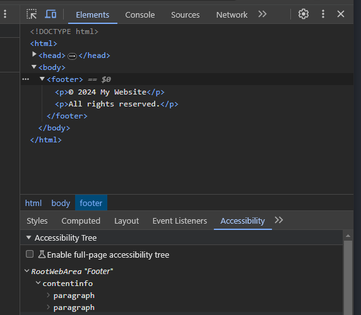Collapse the footer element node
Image resolution: width=361 pixels, height=315 pixels.
(x=42, y=79)
